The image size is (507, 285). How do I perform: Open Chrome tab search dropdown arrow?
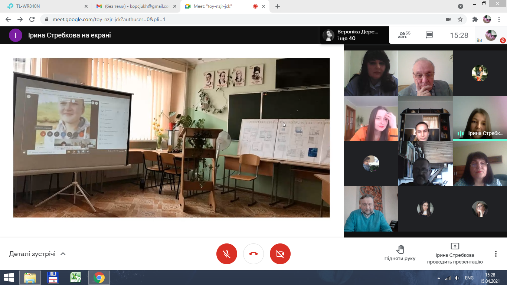pos(461,6)
